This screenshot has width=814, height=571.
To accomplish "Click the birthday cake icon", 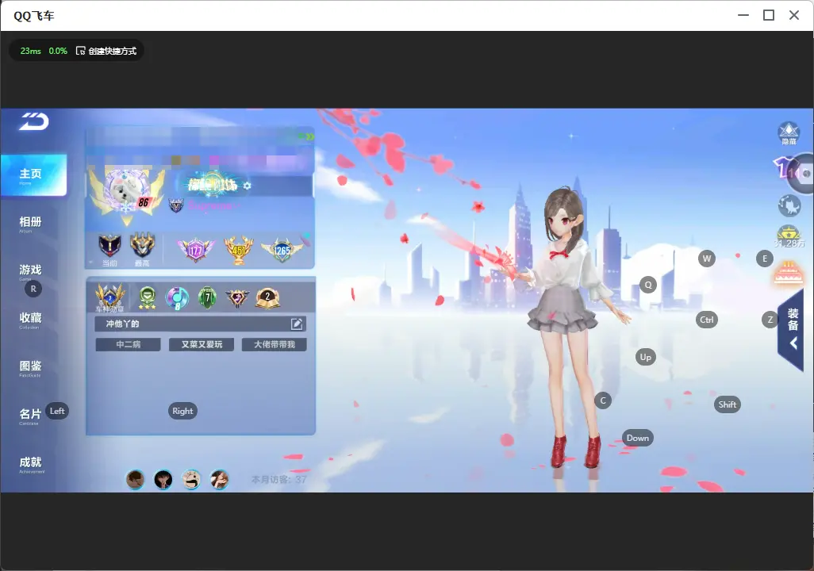I will 789,273.
